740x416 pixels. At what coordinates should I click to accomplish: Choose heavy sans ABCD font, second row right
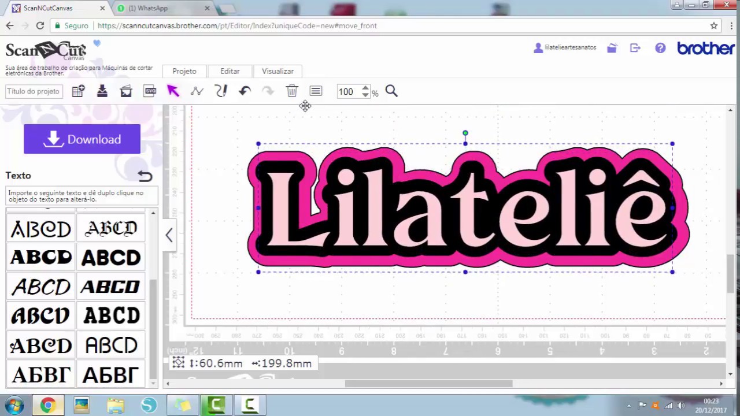(111, 257)
